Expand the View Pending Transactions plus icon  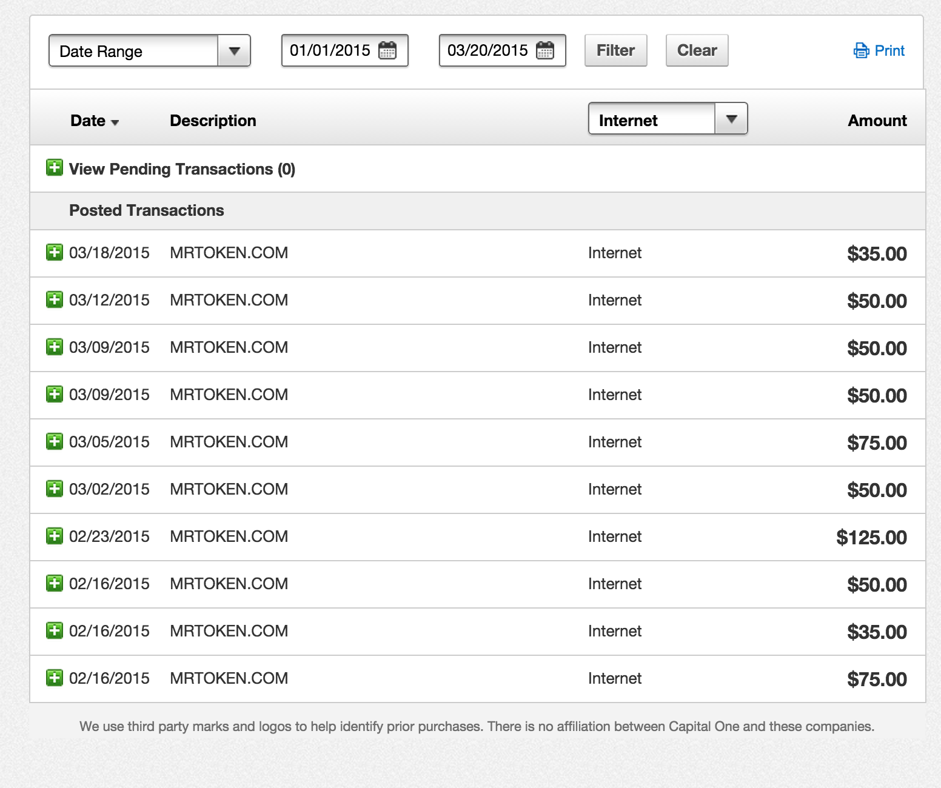click(x=55, y=167)
